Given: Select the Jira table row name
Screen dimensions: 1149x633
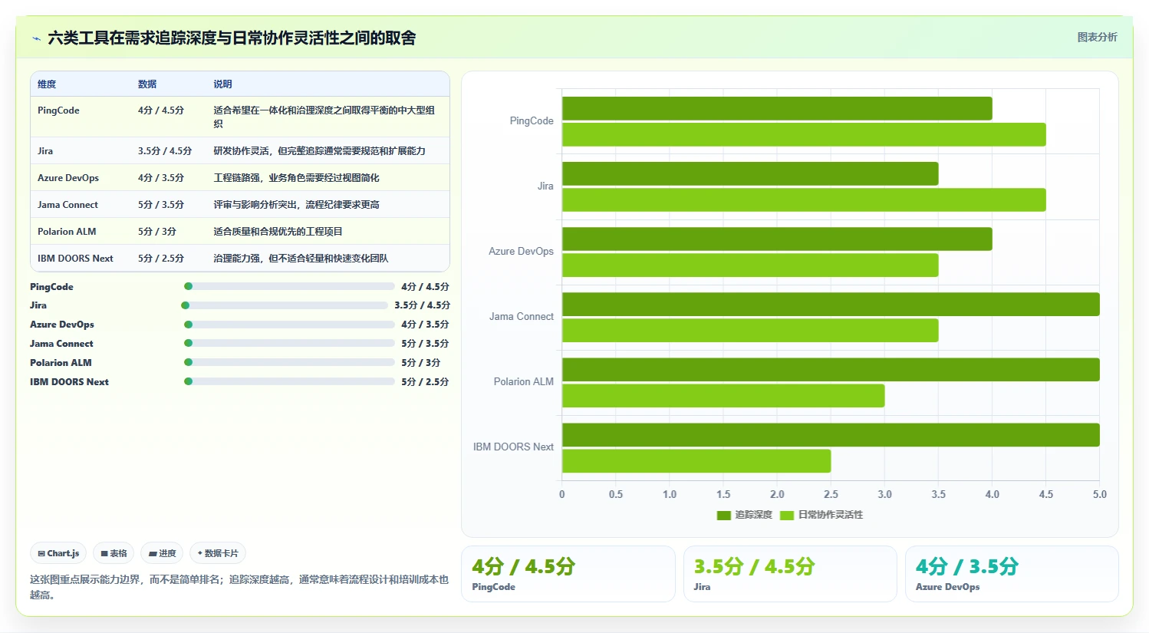Looking at the screenshot, I should (x=45, y=151).
